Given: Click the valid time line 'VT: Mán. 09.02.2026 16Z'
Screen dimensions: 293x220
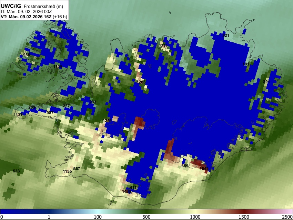Looking at the screenshot, I should tap(26, 17).
